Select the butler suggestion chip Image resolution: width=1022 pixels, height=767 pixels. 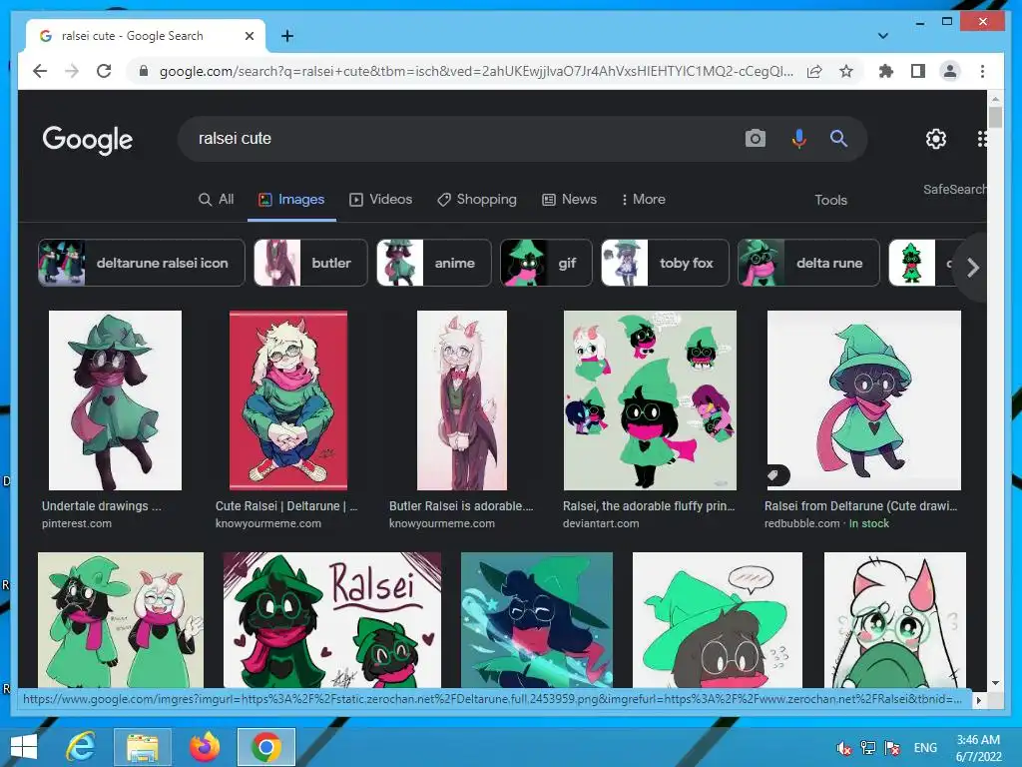pos(311,263)
